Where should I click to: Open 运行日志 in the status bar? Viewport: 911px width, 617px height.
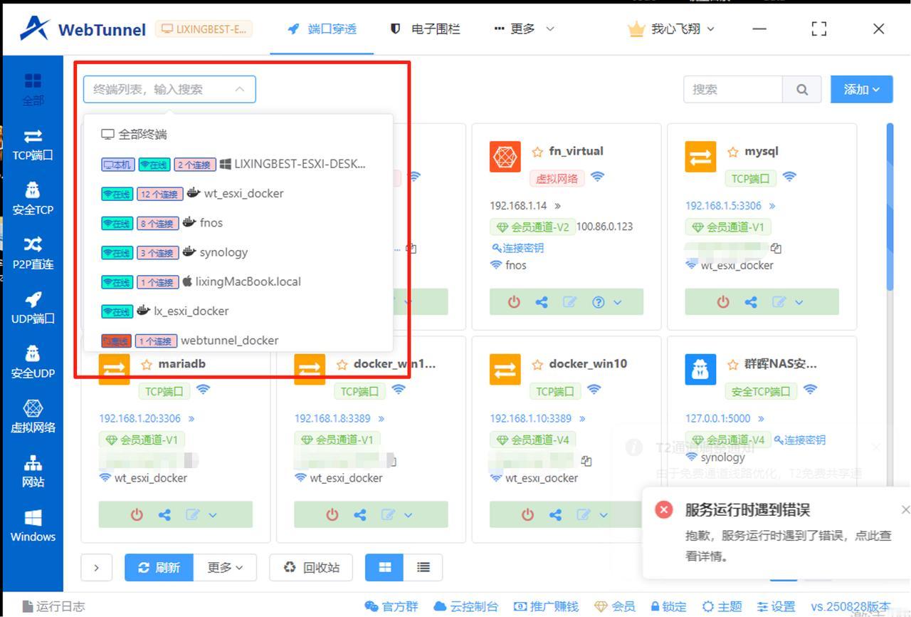tap(54, 606)
